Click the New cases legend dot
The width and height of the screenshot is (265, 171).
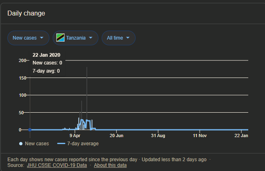[21, 144]
